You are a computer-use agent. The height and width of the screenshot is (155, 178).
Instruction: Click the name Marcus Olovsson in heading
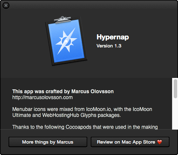pos(92,91)
